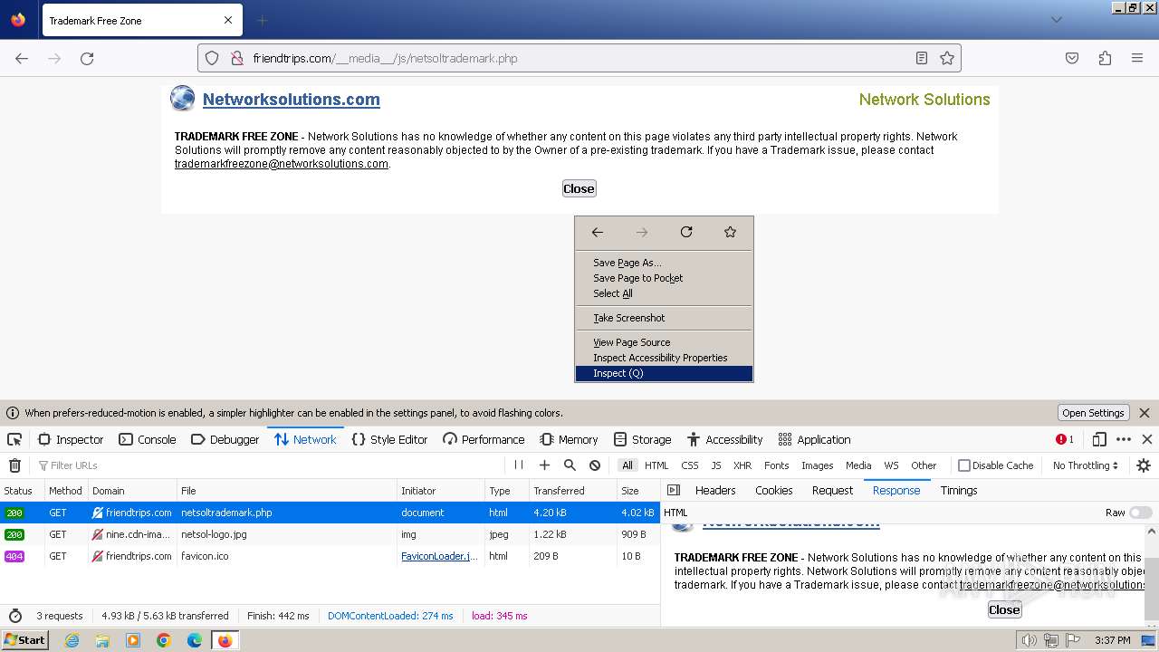Show the error count badge
The width and height of the screenshot is (1159, 652).
coord(1065,439)
